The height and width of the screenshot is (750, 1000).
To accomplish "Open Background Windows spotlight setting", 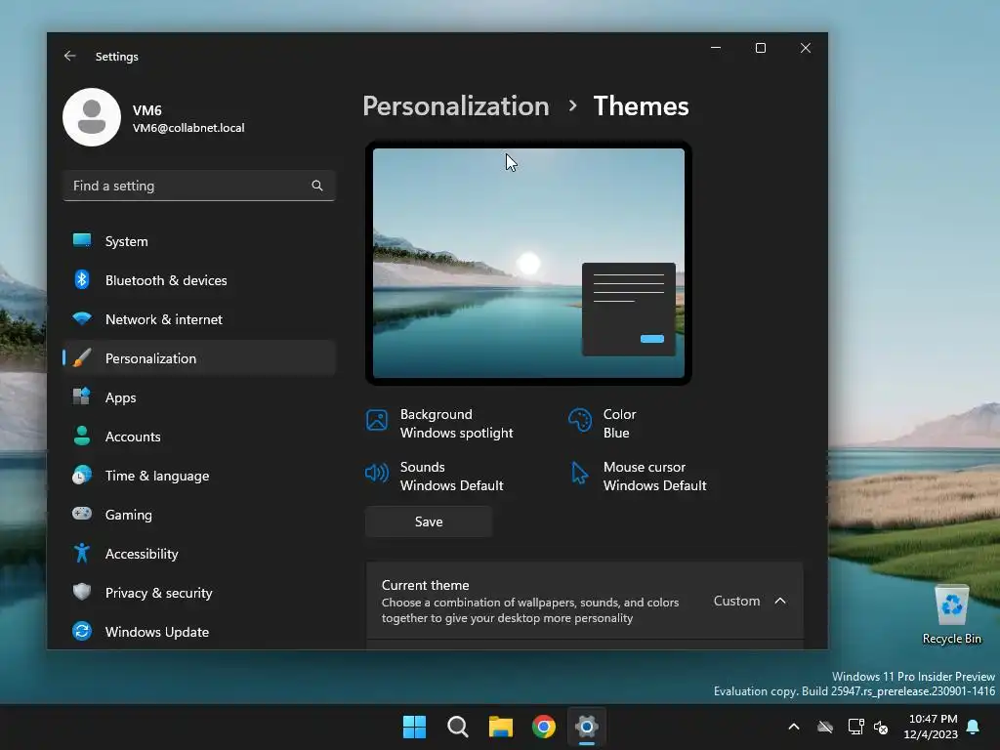I will click(x=440, y=424).
